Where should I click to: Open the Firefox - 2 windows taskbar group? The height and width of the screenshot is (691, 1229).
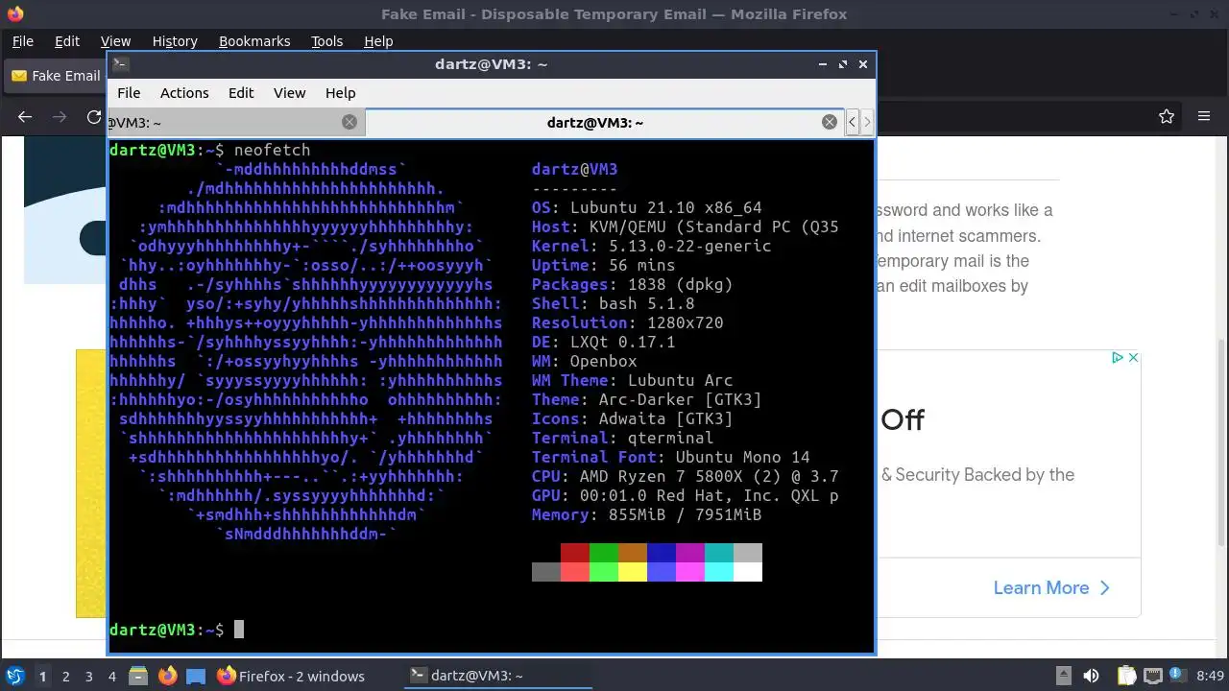tap(291, 676)
